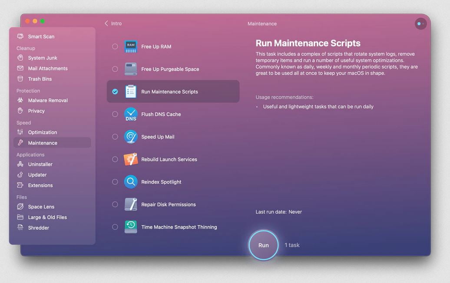Uncheck the Run Maintenance Scripts checkmark
The height and width of the screenshot is (283, 450).
(x=115, y=92)
